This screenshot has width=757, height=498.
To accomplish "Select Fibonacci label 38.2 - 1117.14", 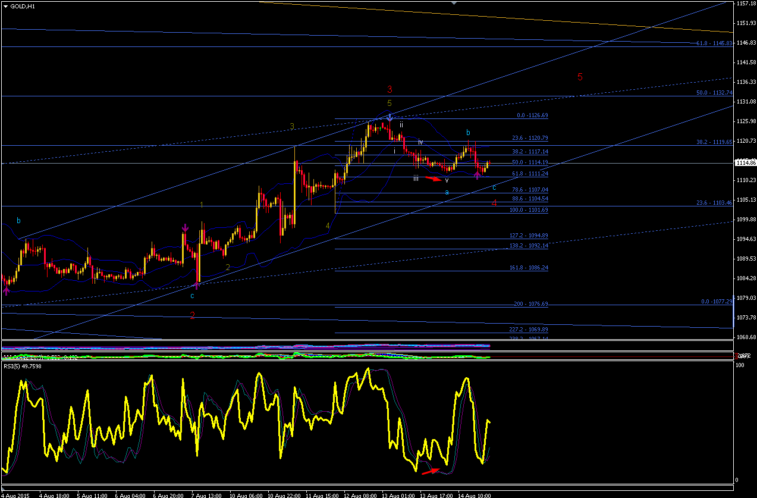I will 530,152.
